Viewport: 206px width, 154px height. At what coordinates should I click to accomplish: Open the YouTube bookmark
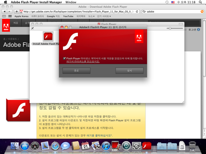click(x=68, y=16)
